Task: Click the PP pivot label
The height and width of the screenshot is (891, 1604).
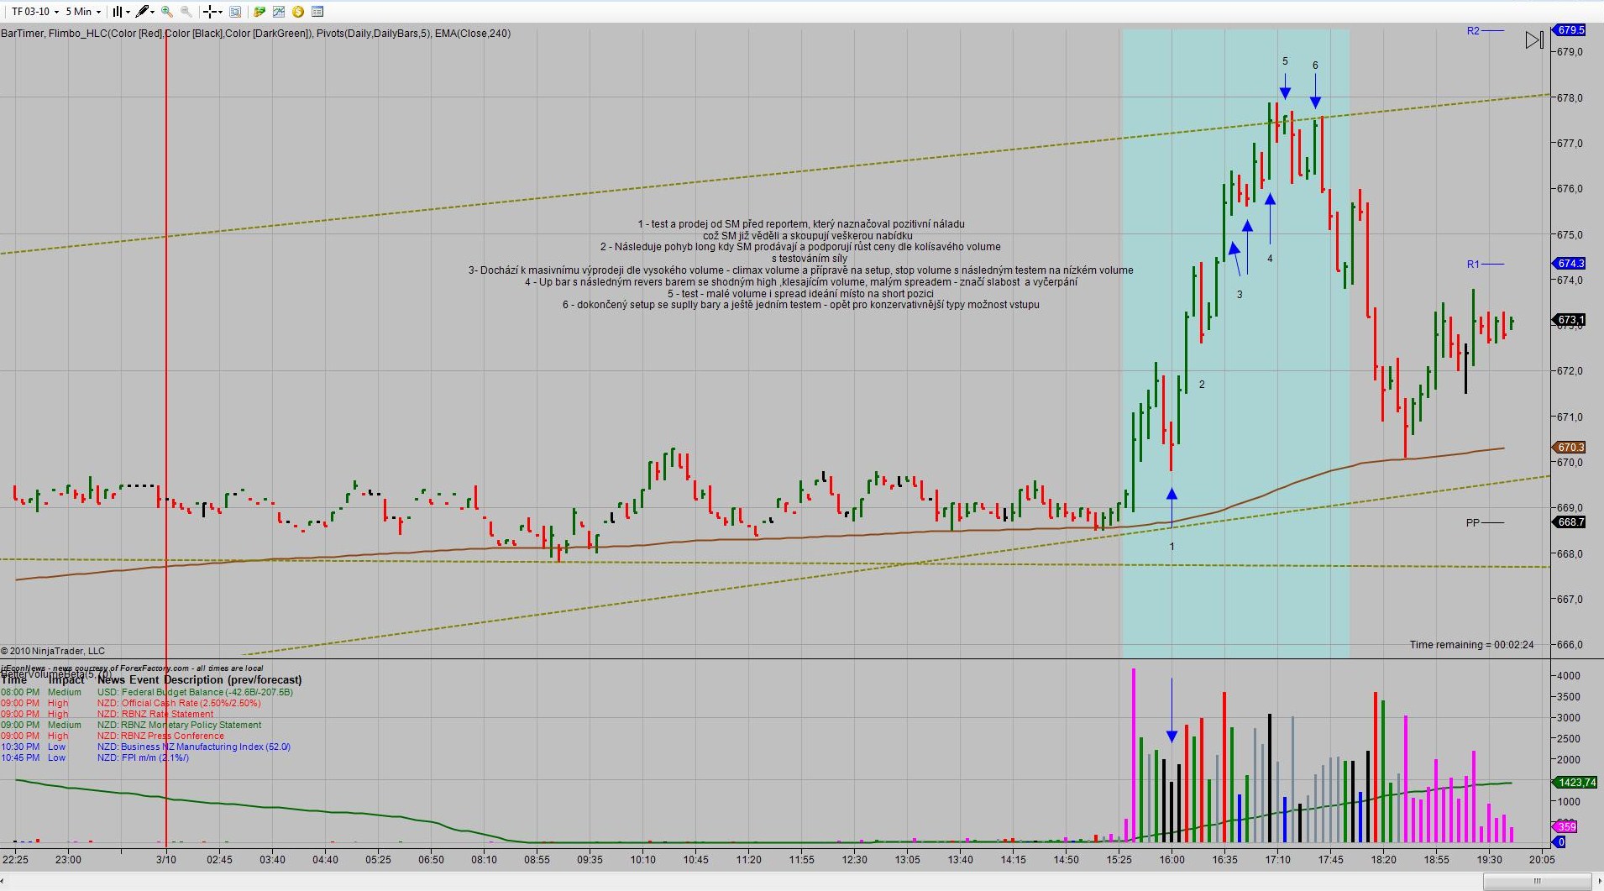Action: [x=1473, y=523]
